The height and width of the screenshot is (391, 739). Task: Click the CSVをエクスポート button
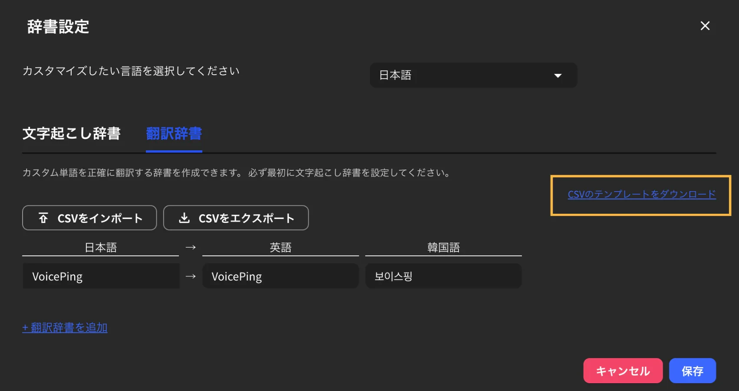(x=236, y=218)
